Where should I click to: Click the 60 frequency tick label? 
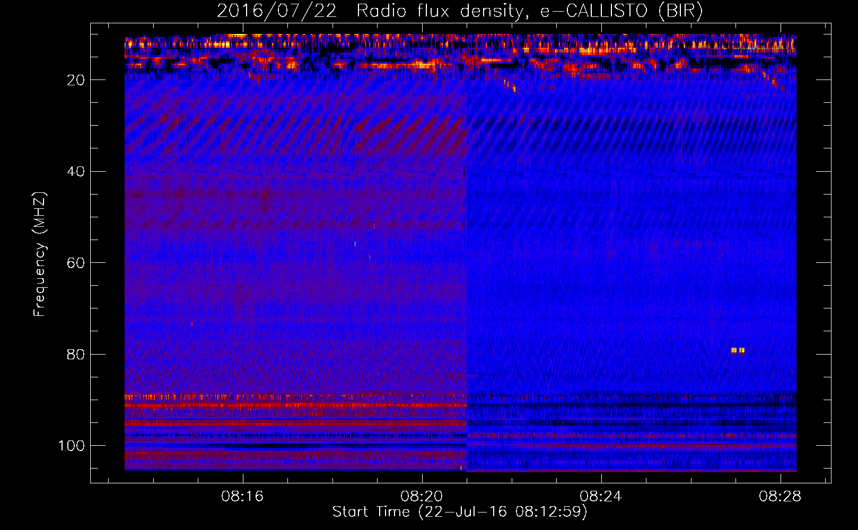[x=76, y=263]
